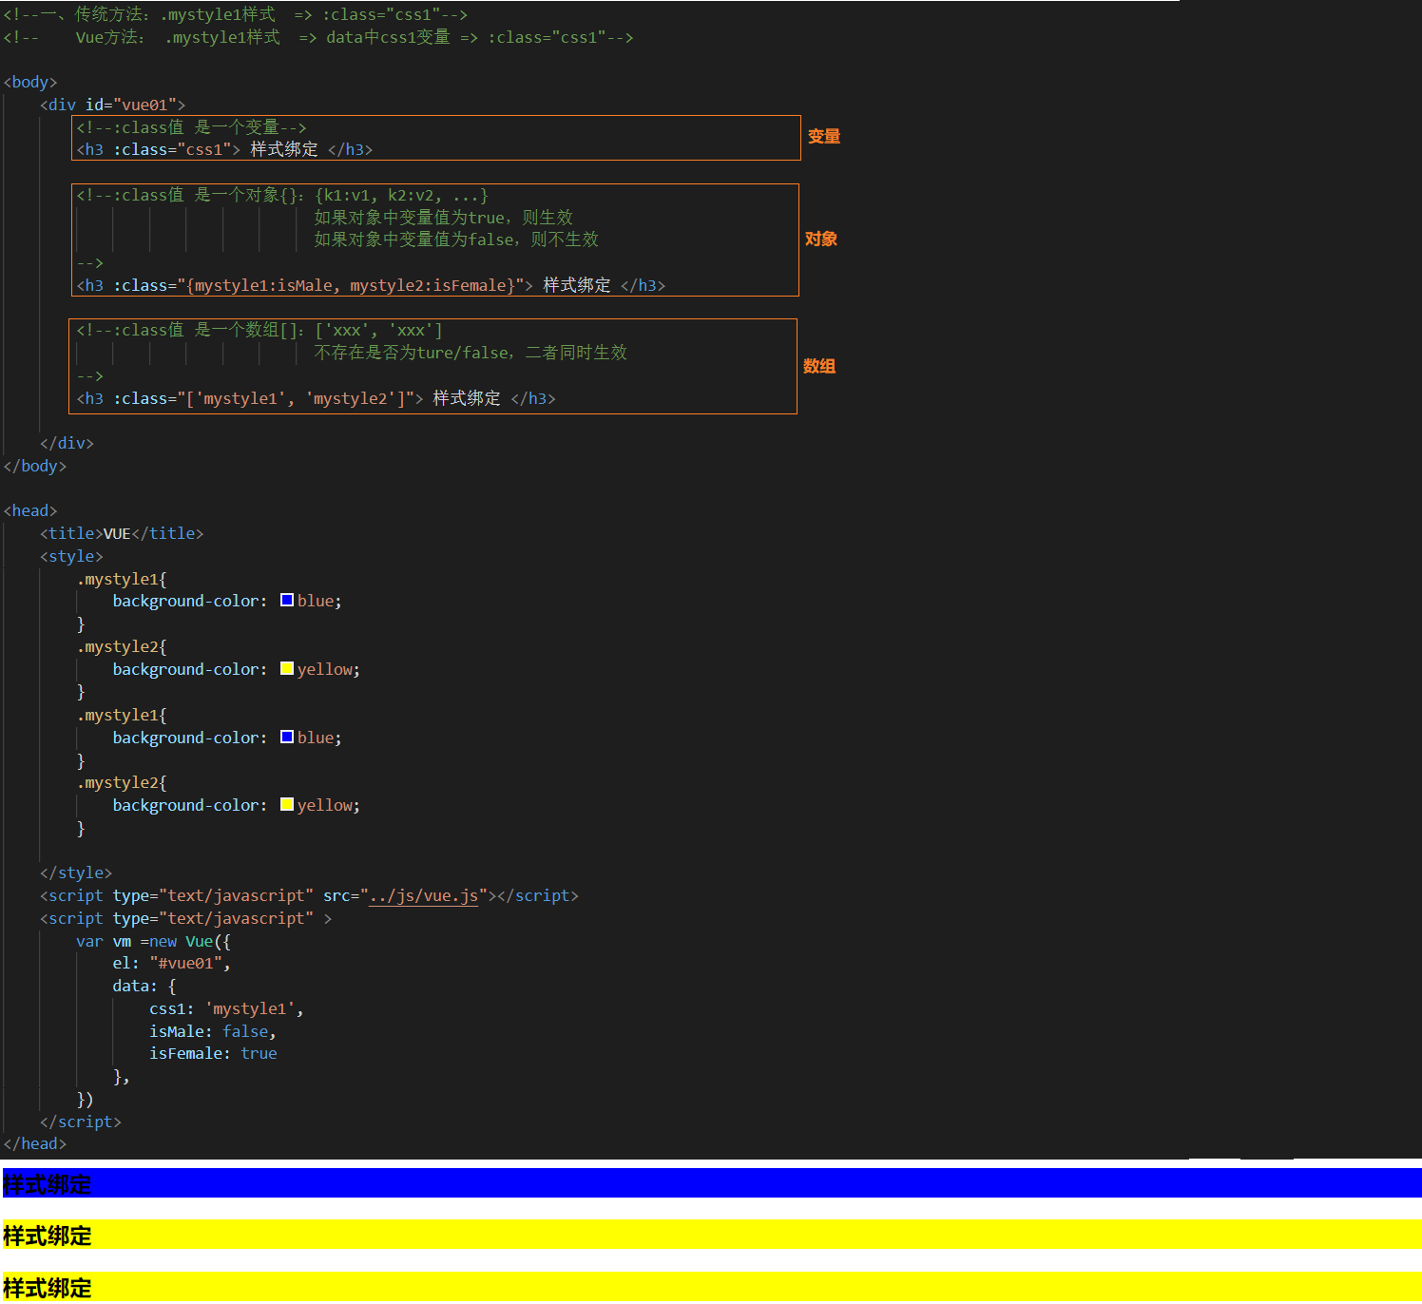The image size is (1422, 1304).
Task: Click the css1: 'mystyle1' data line
Action: coord(226,1009)
